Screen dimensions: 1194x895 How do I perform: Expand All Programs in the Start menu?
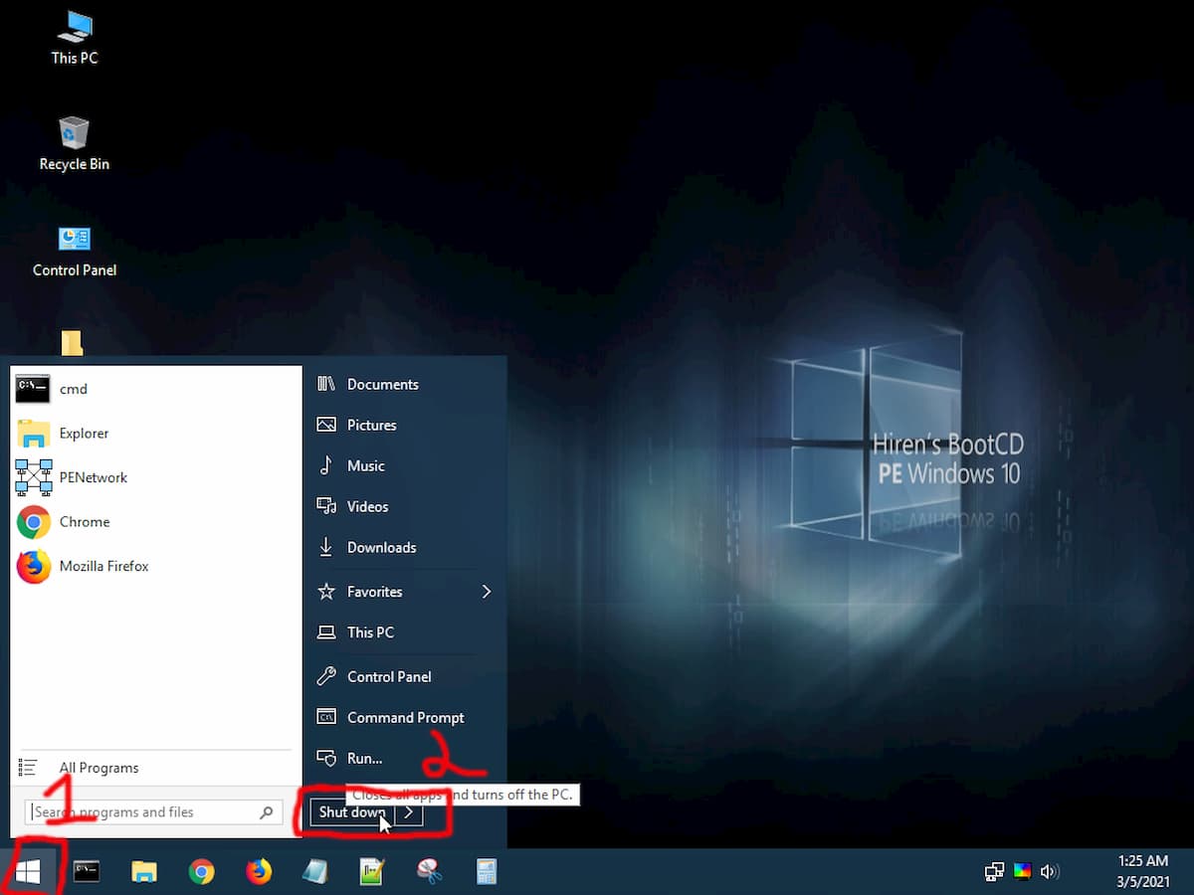point(155,768)
